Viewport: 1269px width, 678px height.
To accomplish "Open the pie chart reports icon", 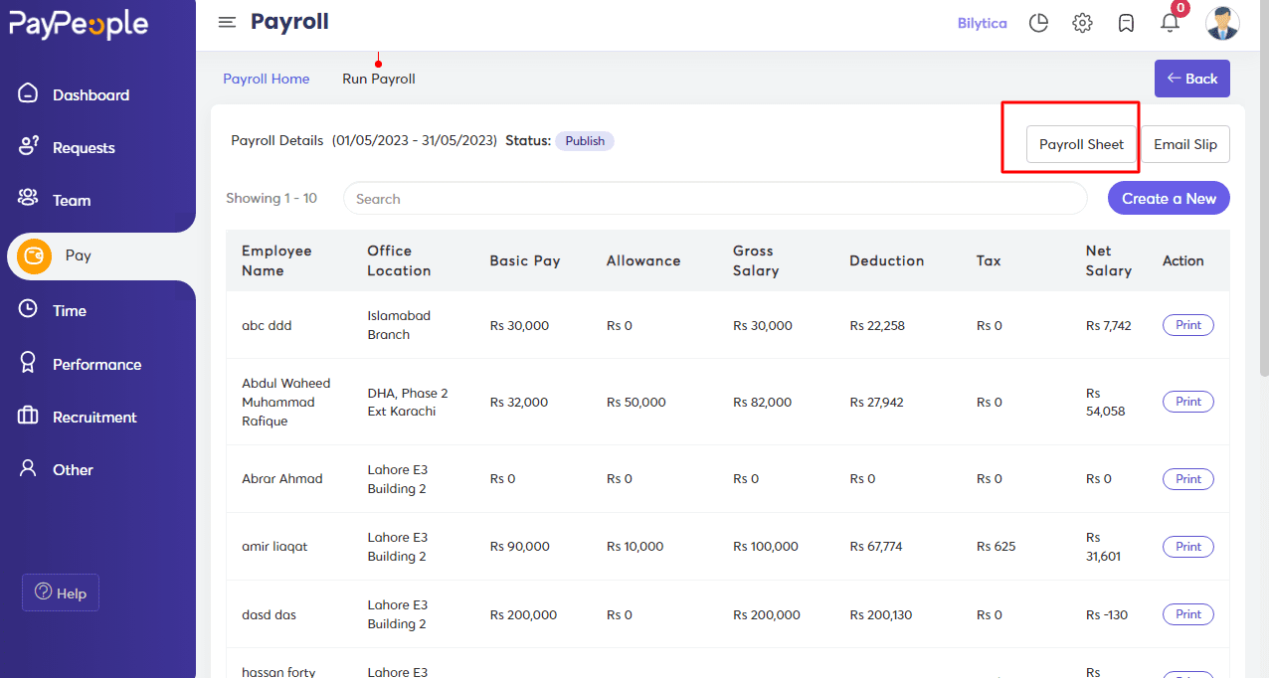I will 1038,23.
